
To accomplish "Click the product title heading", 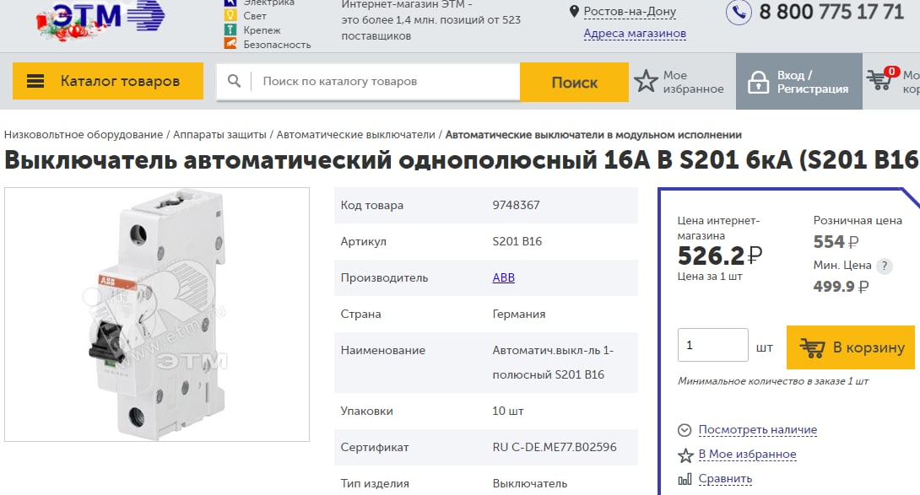I will (461, 159).
